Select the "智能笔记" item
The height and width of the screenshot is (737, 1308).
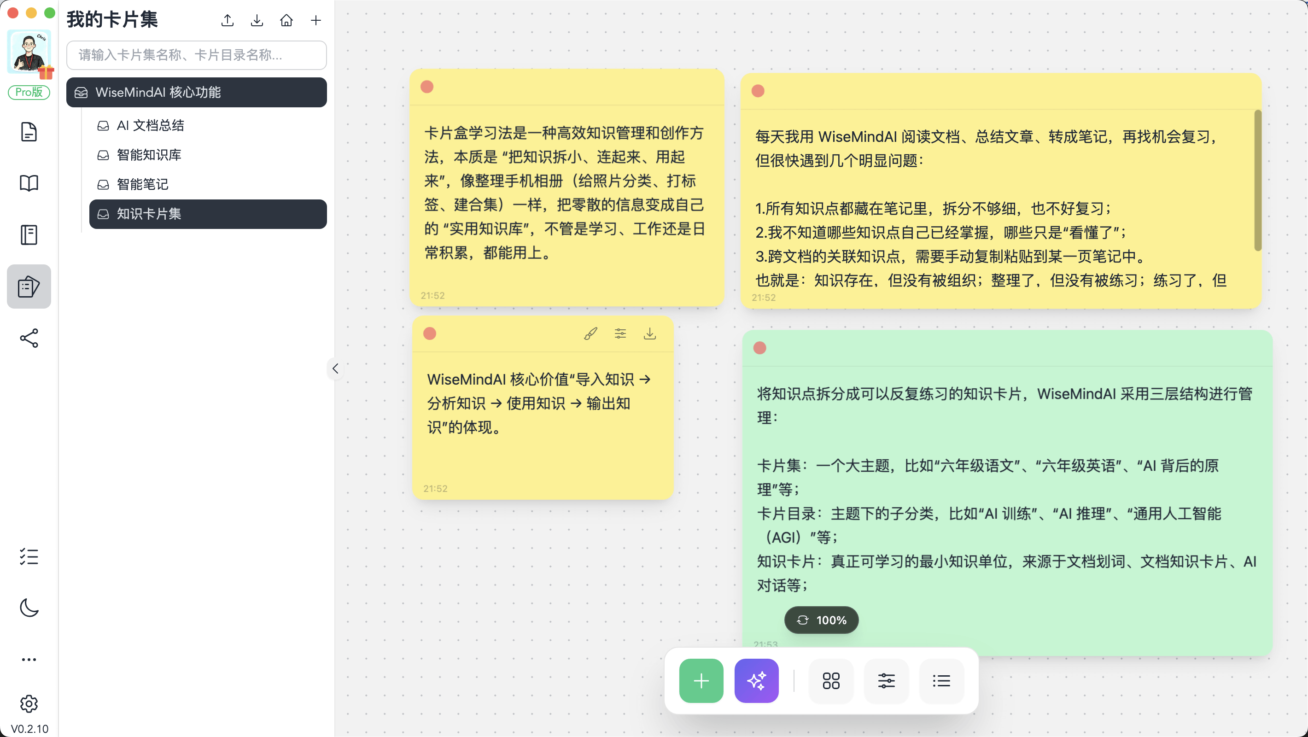click(x=142, y=184)
